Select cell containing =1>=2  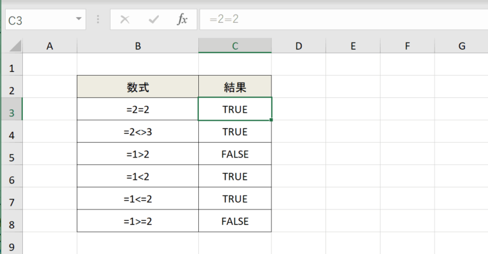[x=137, y=222]
